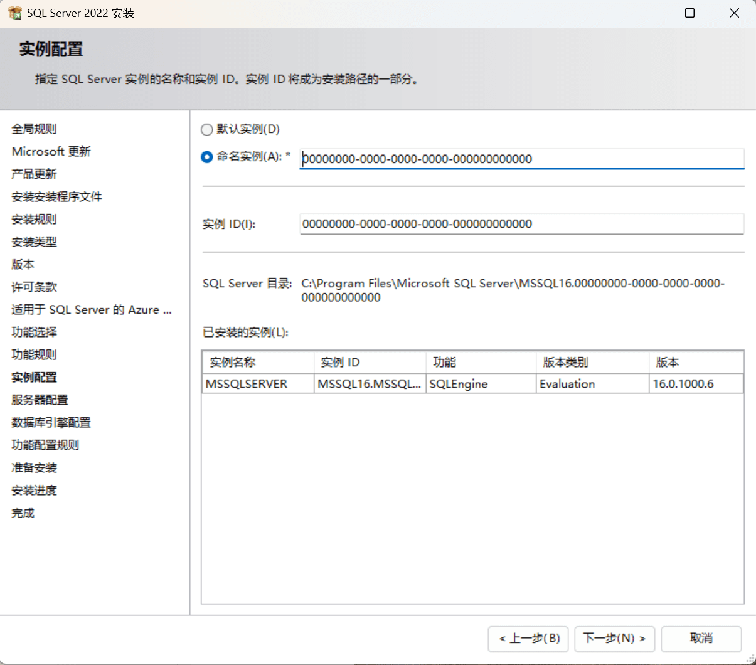Click the 16.0.1000.6 version cell
Screen dimensions: 756x665
(696, 384)
